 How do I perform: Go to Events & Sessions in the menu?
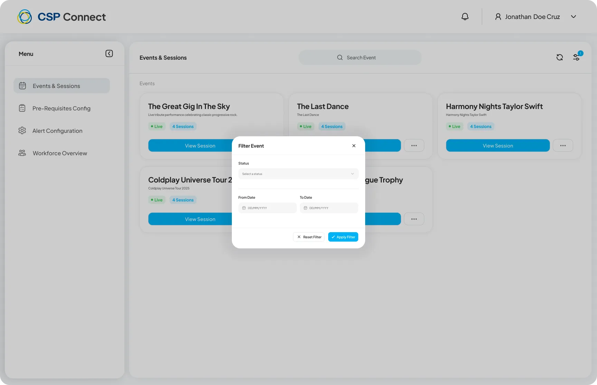click(61, 86)
